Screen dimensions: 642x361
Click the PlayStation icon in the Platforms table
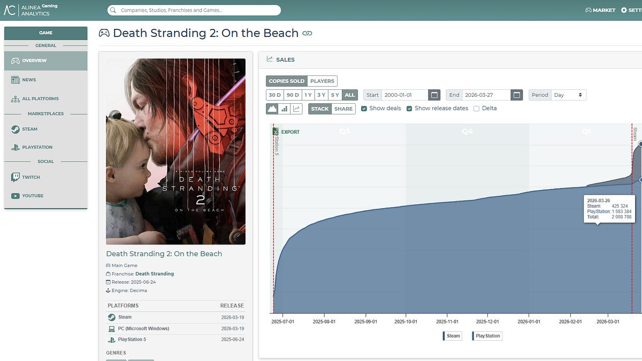point(111,340)
